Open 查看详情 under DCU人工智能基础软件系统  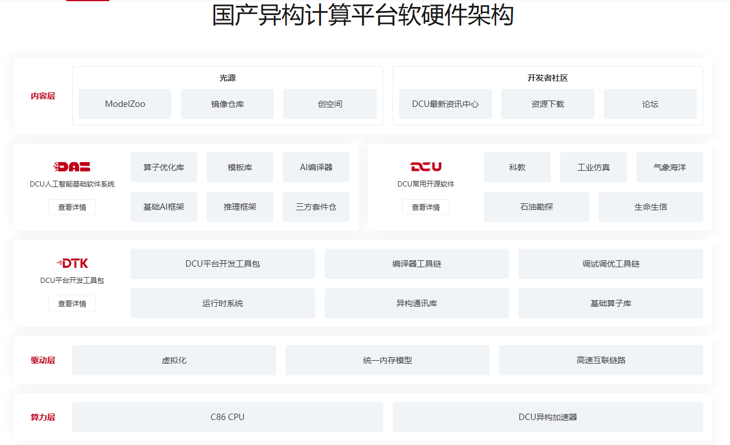pos(72,207)
